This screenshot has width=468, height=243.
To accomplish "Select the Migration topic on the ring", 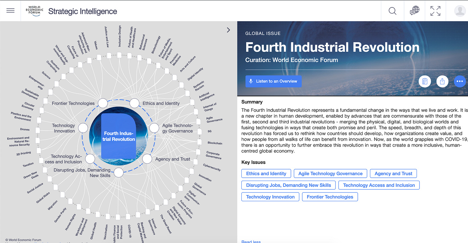I will pyautogui.click(x=53, y=205).
